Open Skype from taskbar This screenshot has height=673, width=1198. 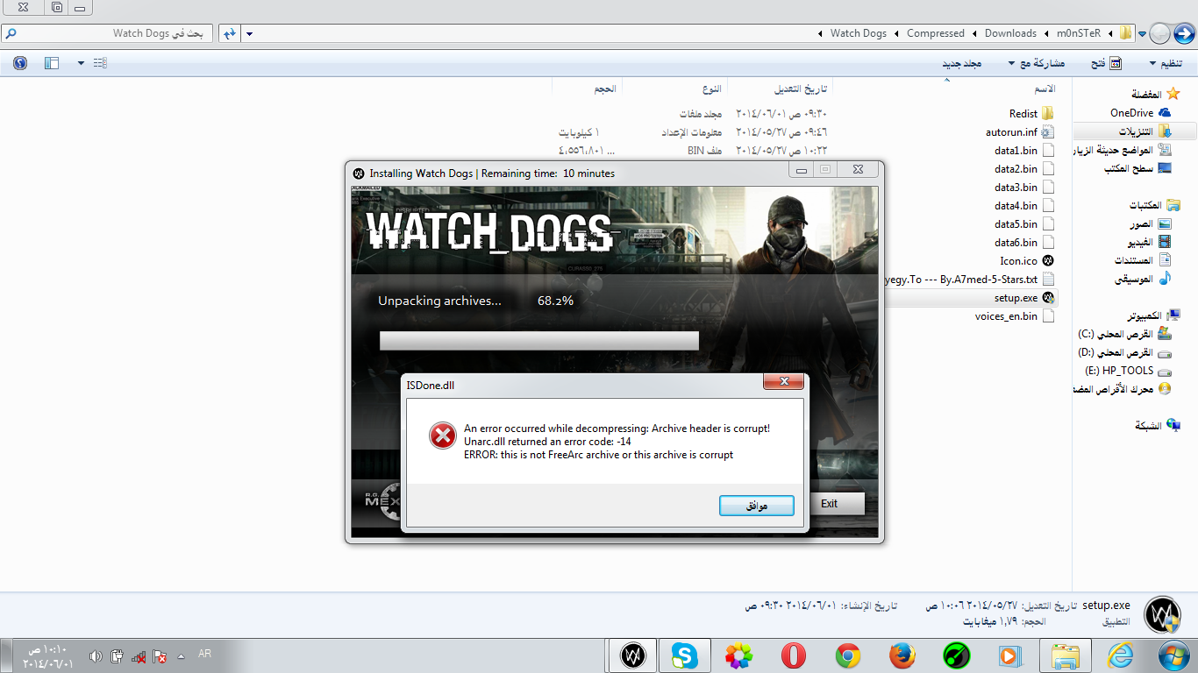click(x=685, y=655)
